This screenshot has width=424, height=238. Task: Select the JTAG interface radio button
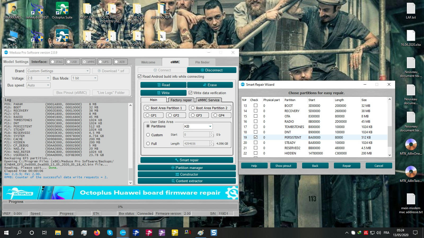pyautogui.click(x=53, y=62)
